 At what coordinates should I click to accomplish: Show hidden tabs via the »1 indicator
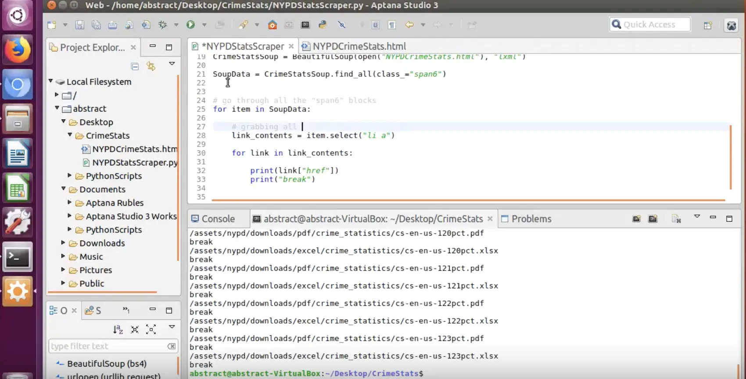[126, 310]
